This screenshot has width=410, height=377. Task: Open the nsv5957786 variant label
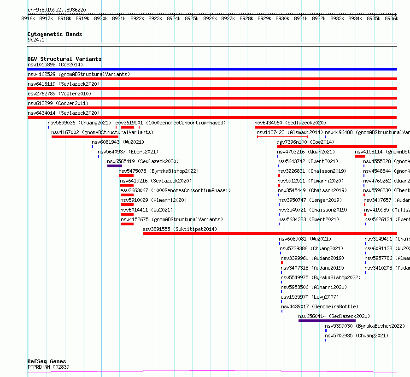click(387, 258)
